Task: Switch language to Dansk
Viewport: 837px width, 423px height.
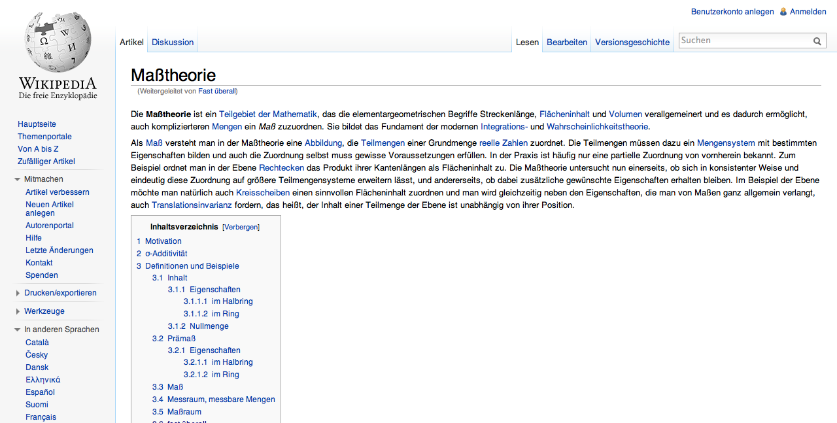Action: [37, 367]
